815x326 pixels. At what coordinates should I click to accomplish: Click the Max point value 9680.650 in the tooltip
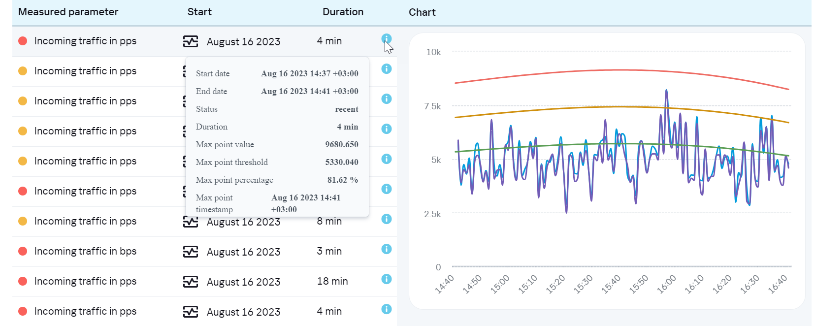(x=341, y=144)
